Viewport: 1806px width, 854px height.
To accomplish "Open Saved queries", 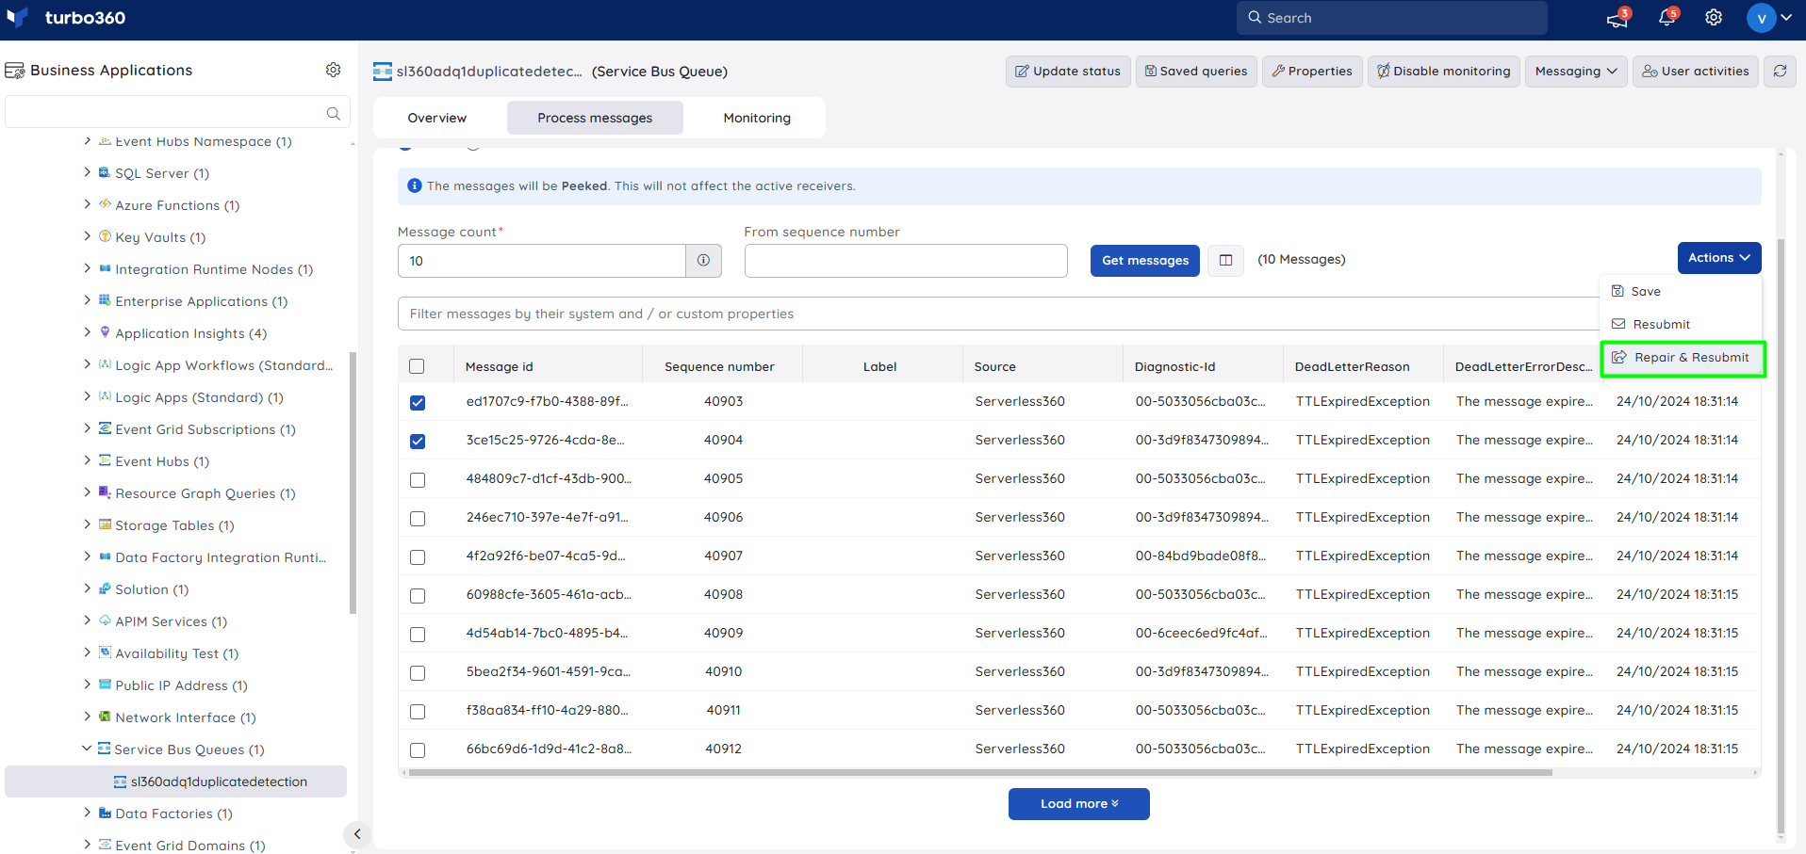I will (x=1196, y=71).
